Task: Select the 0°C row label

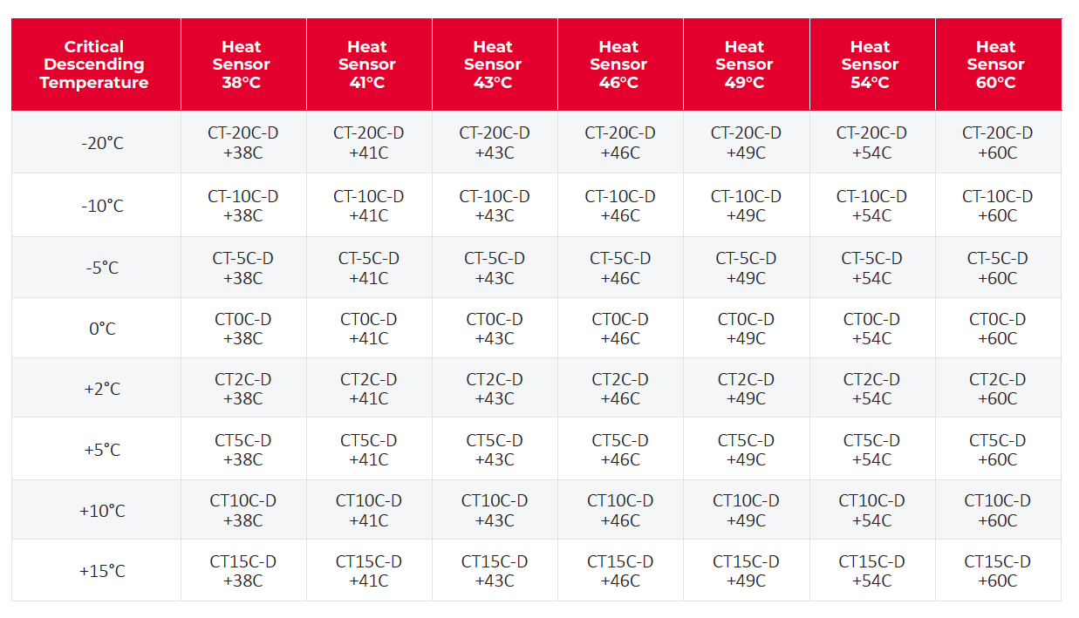Action: 103,329
